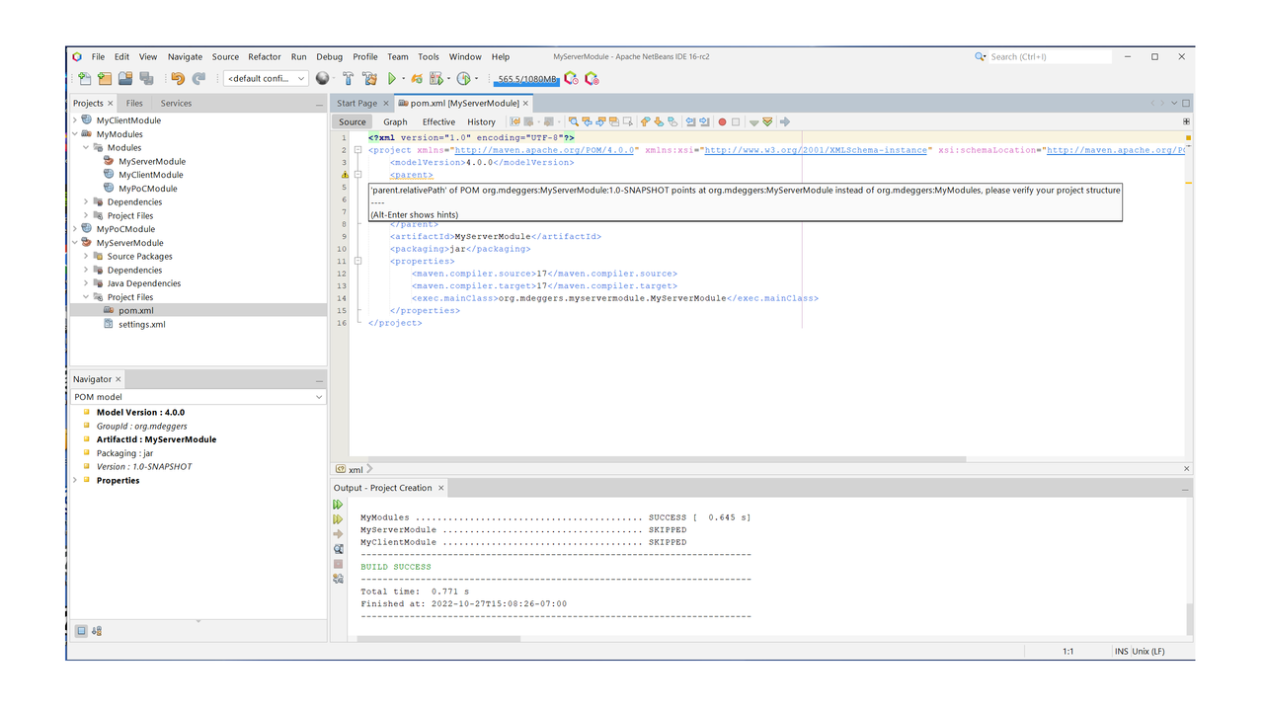Switch editor to History view
The width and height of the screenshot is (1264, 711).
[481, 121]
